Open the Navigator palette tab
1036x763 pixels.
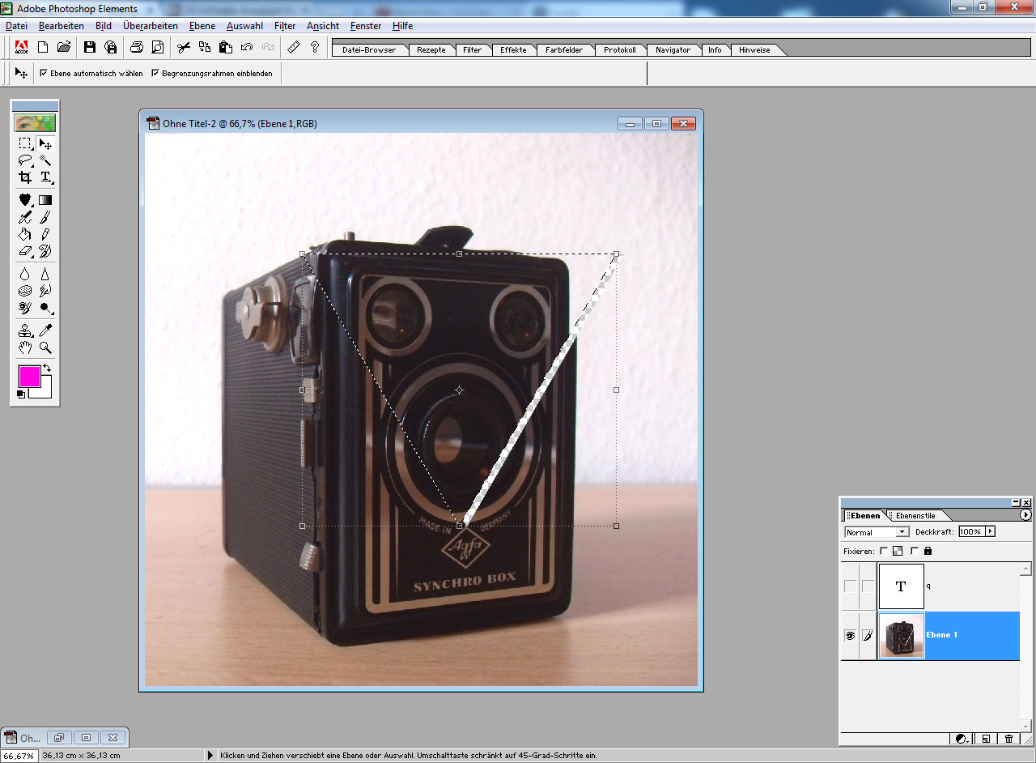click(673, 50)
